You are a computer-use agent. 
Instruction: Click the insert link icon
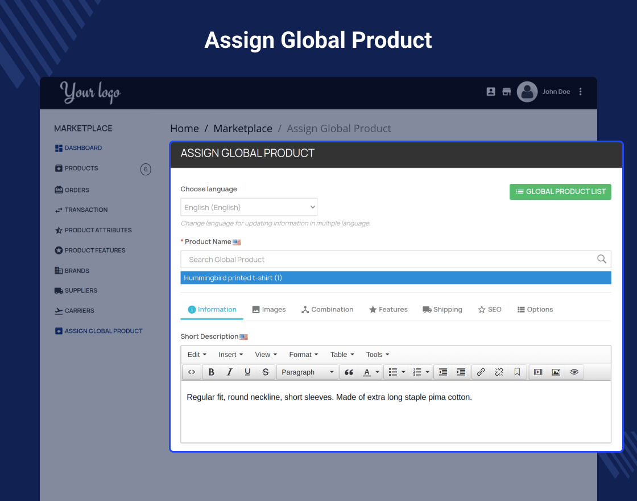click(481, 372)
